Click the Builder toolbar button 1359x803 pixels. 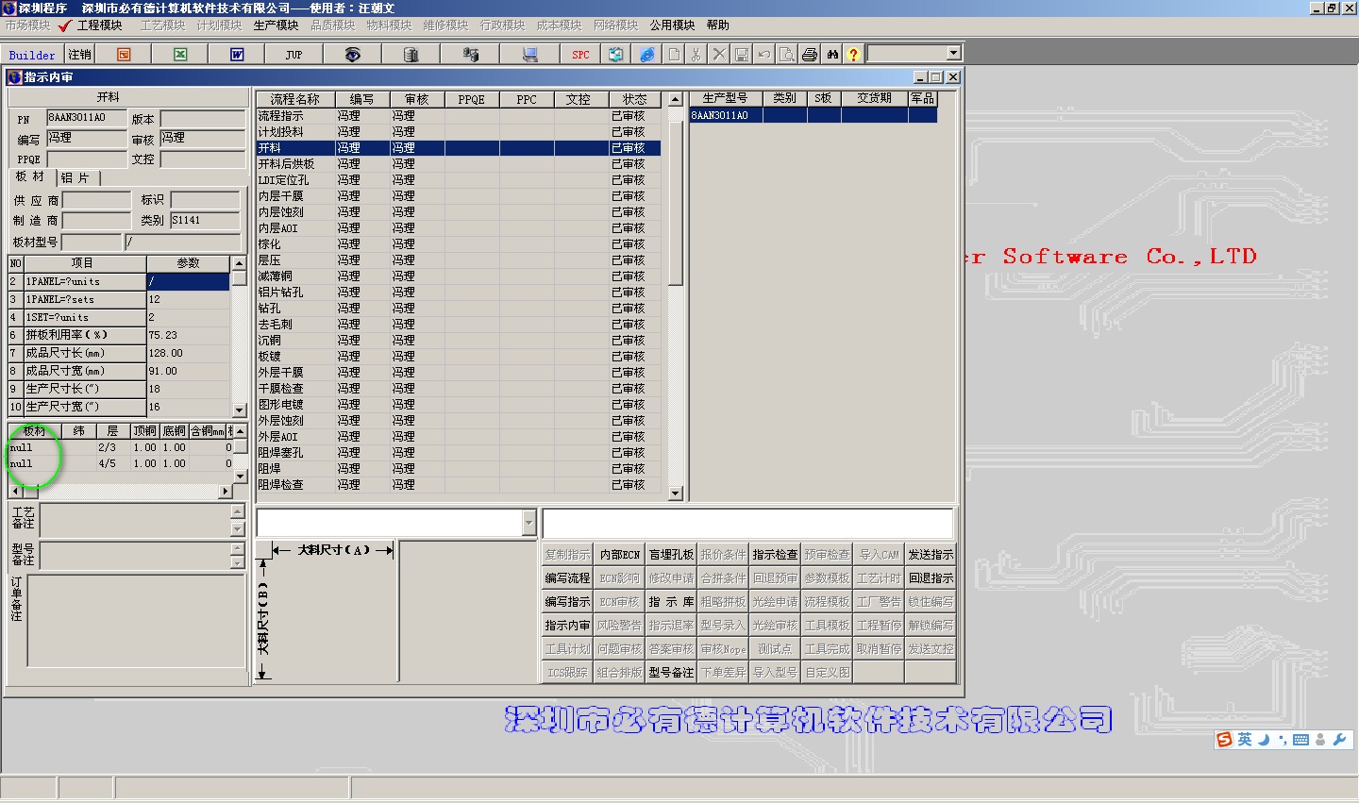coord(32,55)
